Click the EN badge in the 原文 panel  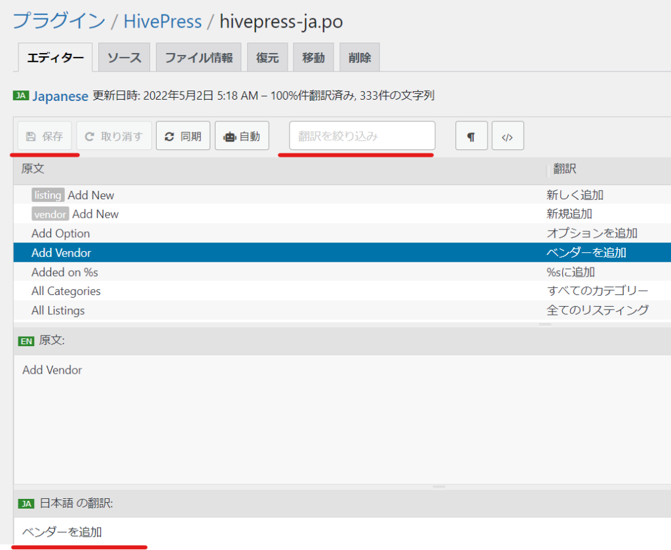click(x=26, y=341)
